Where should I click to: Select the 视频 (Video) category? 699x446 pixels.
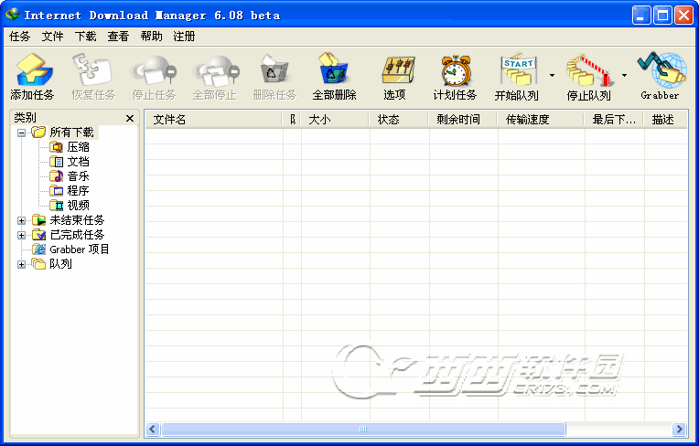[x=78, y=206]
